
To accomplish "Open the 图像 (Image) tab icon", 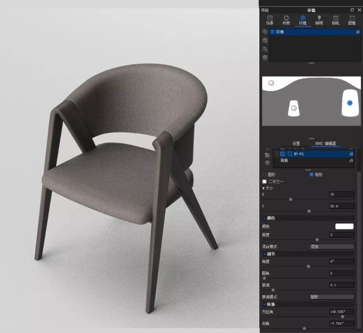I will point(352,20).
